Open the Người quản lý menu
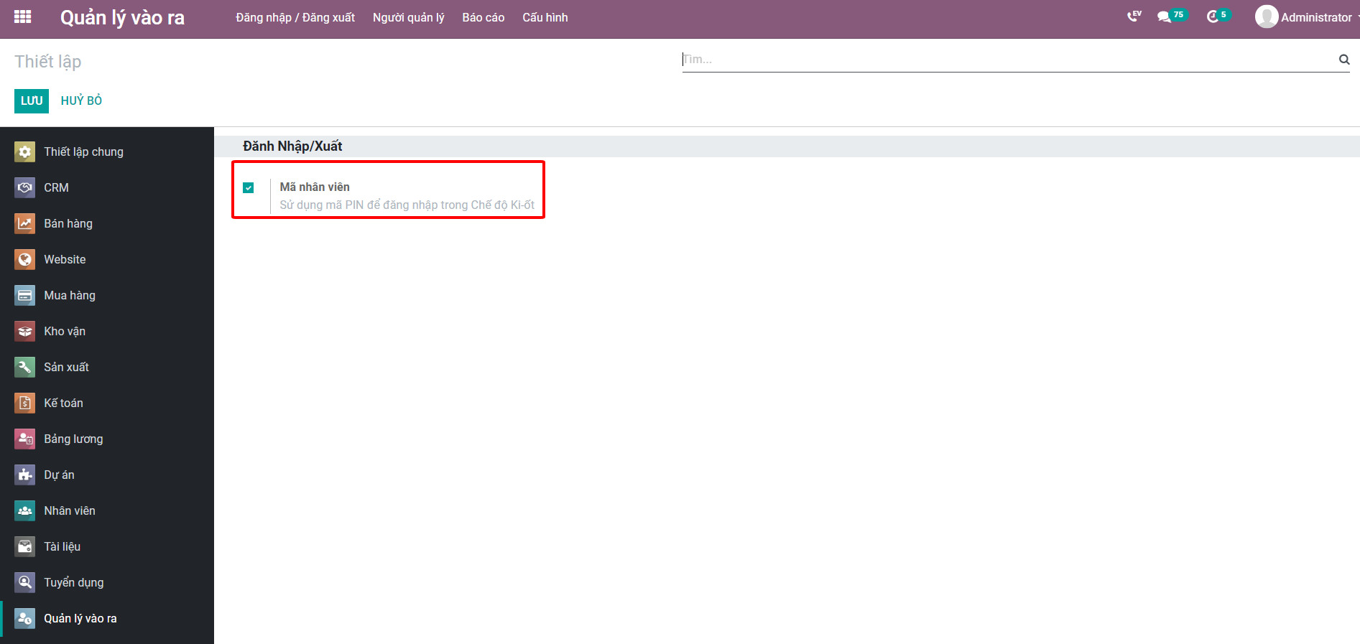This screenshot has width=1360, height=644. point(408,17)
